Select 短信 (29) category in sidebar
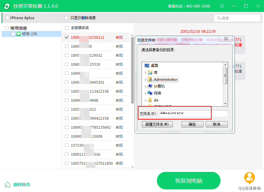The height and width of the screenshot is (192, 264). (x=29, y=34)
